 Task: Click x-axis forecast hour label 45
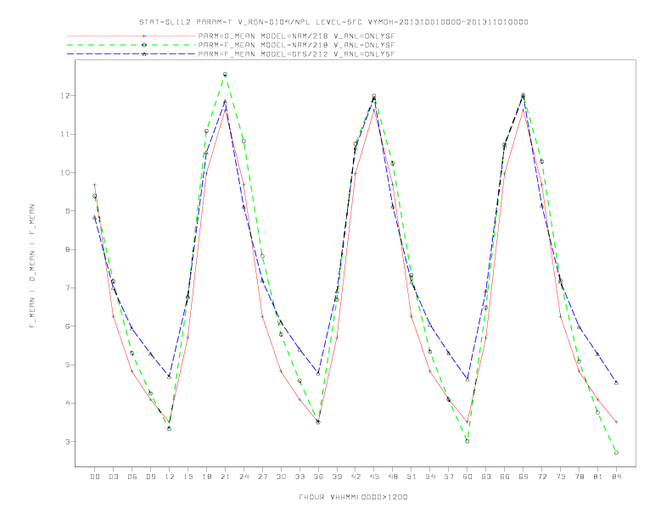tap(374, 477)
